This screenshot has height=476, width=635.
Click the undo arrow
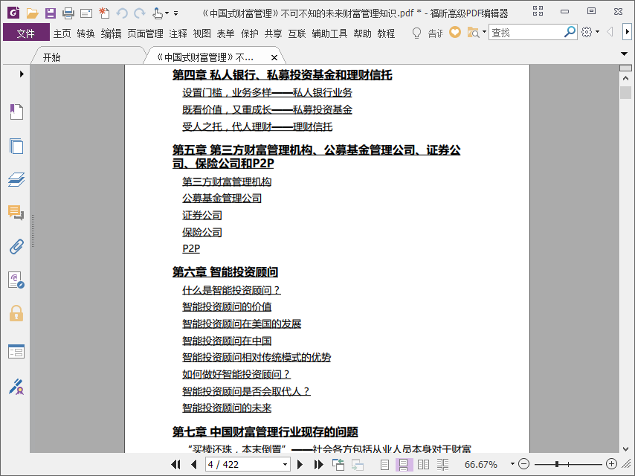click(122, 13)
